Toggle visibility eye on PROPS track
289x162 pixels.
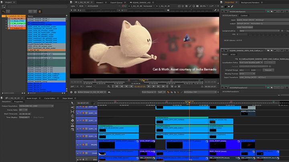(80, 145)
